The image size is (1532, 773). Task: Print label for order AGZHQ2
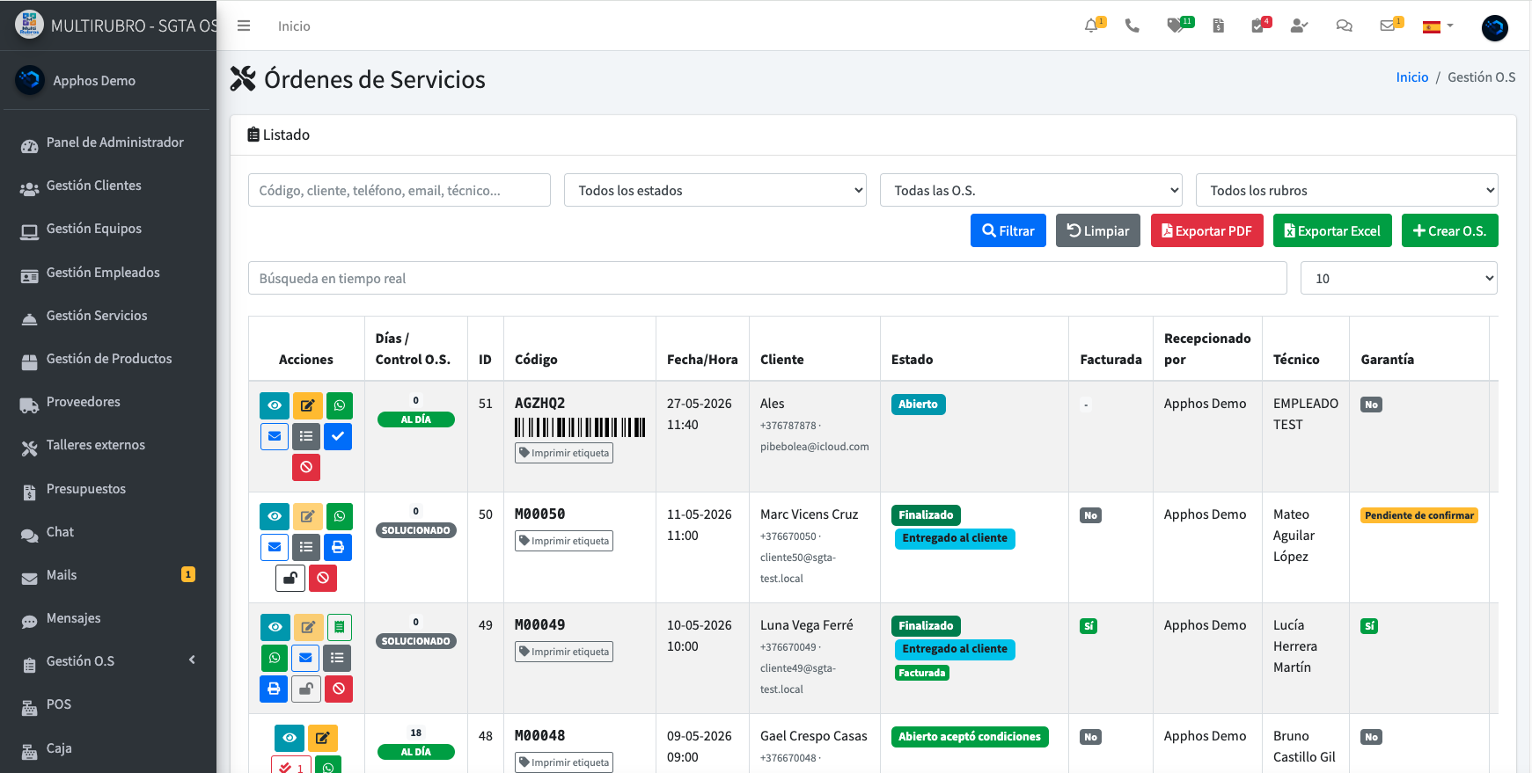564,453
